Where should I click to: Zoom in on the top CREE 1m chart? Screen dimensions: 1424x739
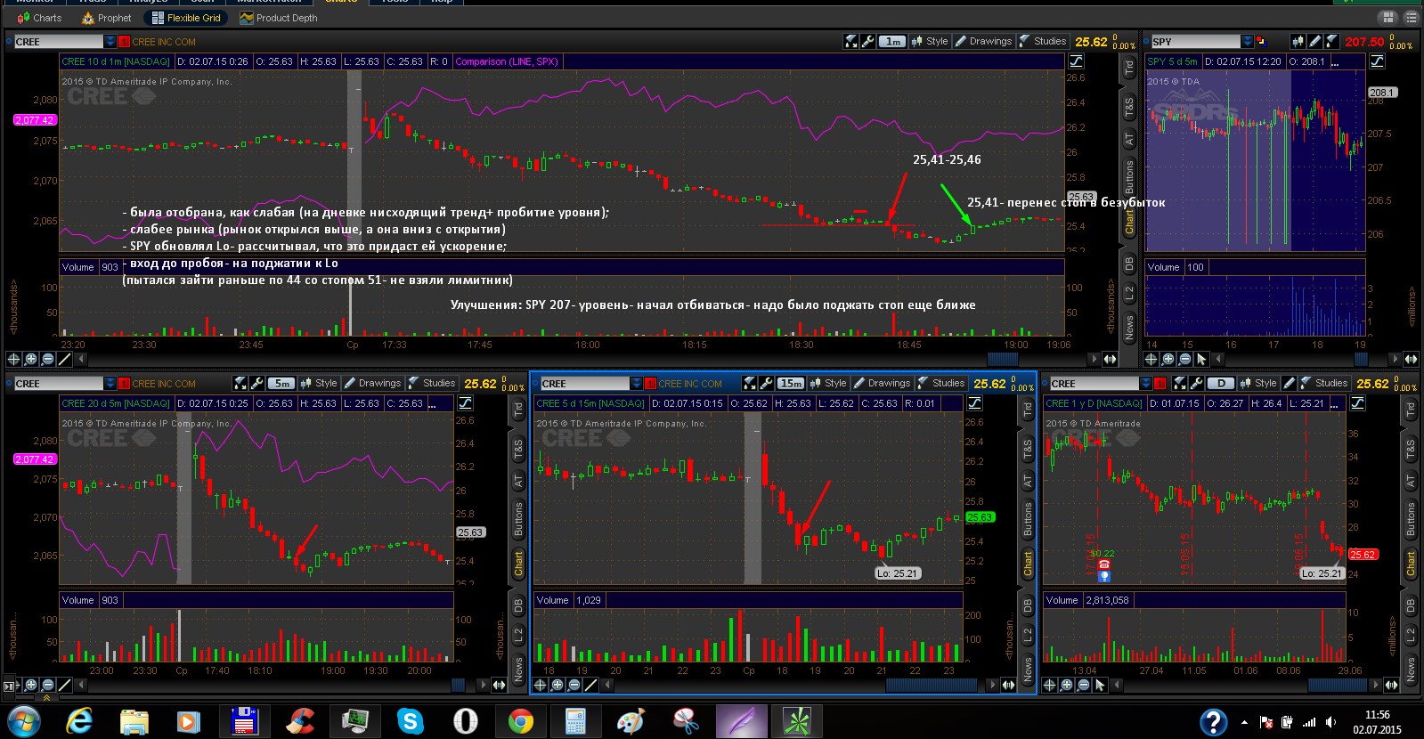31,359
